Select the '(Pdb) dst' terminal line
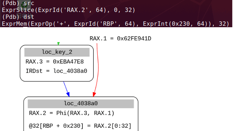This screenshot has width=233, height=131. [18, 17]
